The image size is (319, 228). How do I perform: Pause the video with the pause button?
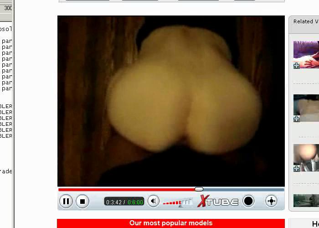(x=66, y=201)
